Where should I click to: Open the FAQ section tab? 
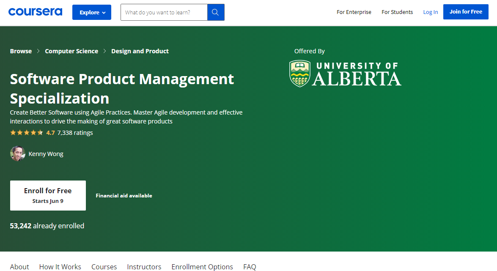click(x=250, y=266)
